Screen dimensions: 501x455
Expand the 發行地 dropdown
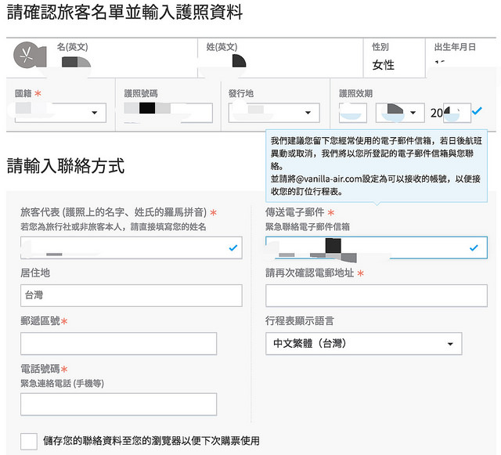tap(274, 113)
